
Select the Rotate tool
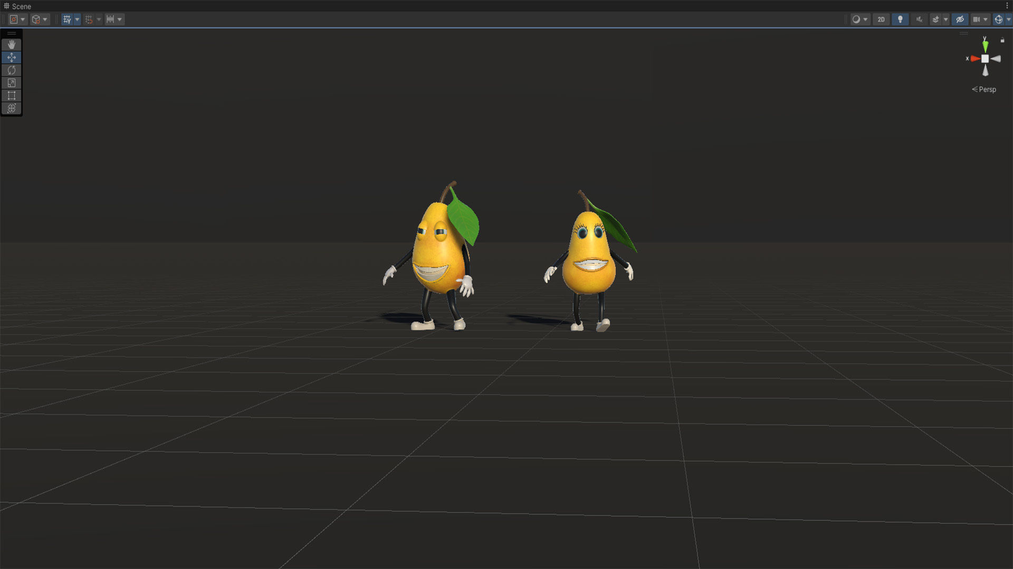[12, 70]
